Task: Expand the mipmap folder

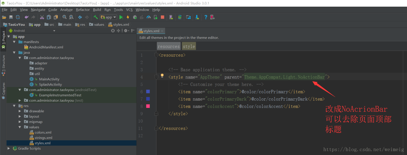Action: [x=20, y=122]
